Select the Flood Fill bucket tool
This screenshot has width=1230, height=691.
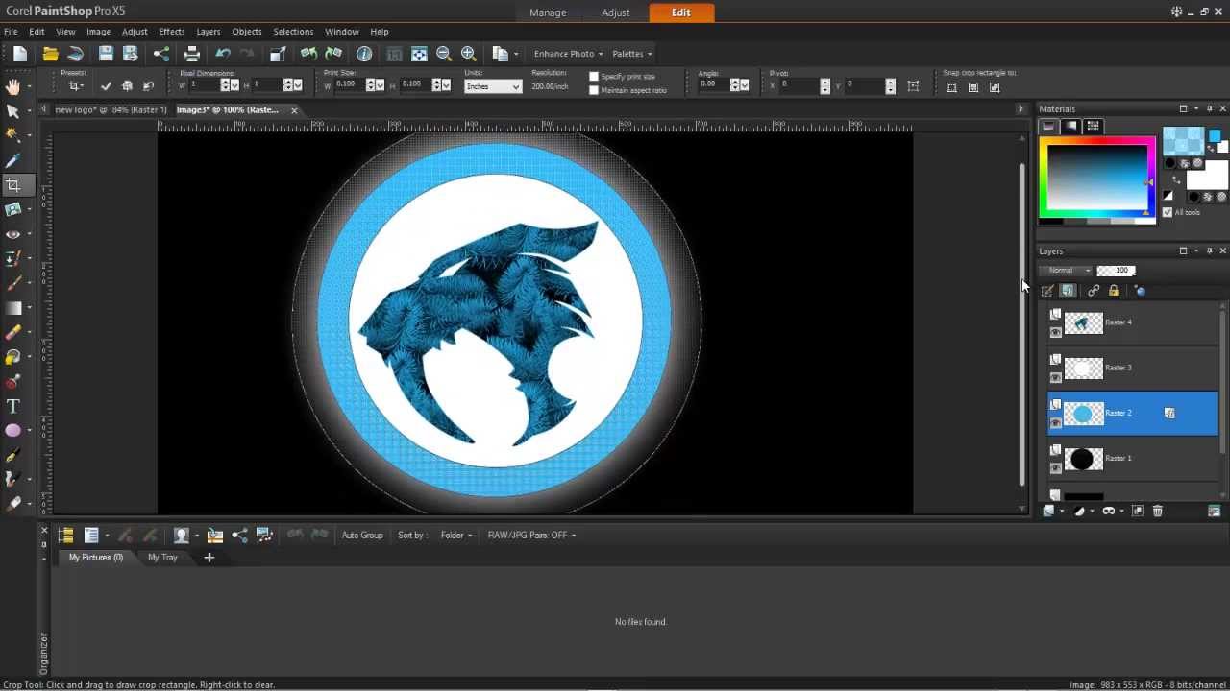(x=13, y=357)
